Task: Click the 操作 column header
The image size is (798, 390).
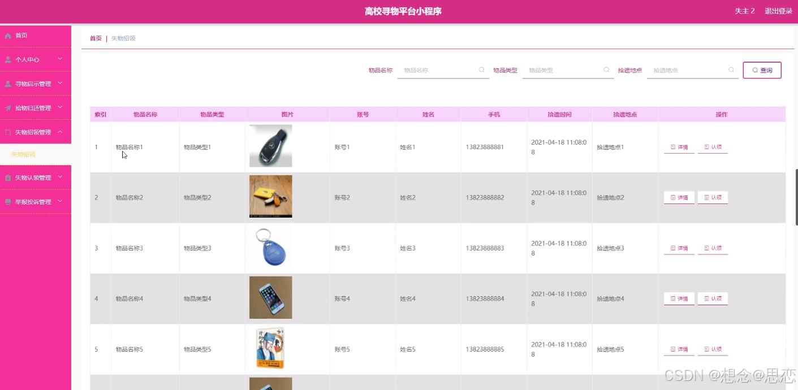Action: pos(722,114)
